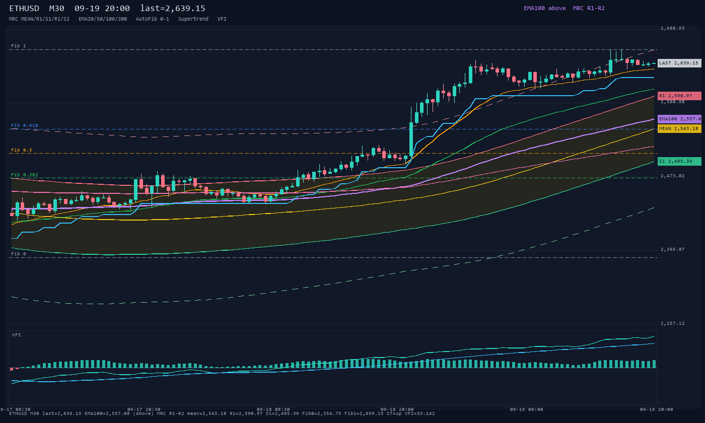
Task: Click the VFI entry in the top indicator legend
Action: tap(222, 19)
